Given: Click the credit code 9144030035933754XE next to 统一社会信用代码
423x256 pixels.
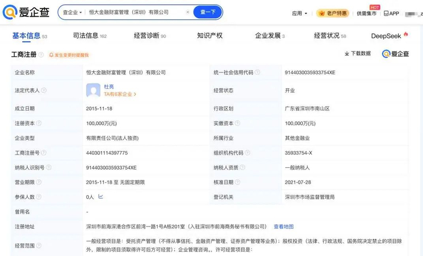Looking at the screenshot, I should point(310,72).
